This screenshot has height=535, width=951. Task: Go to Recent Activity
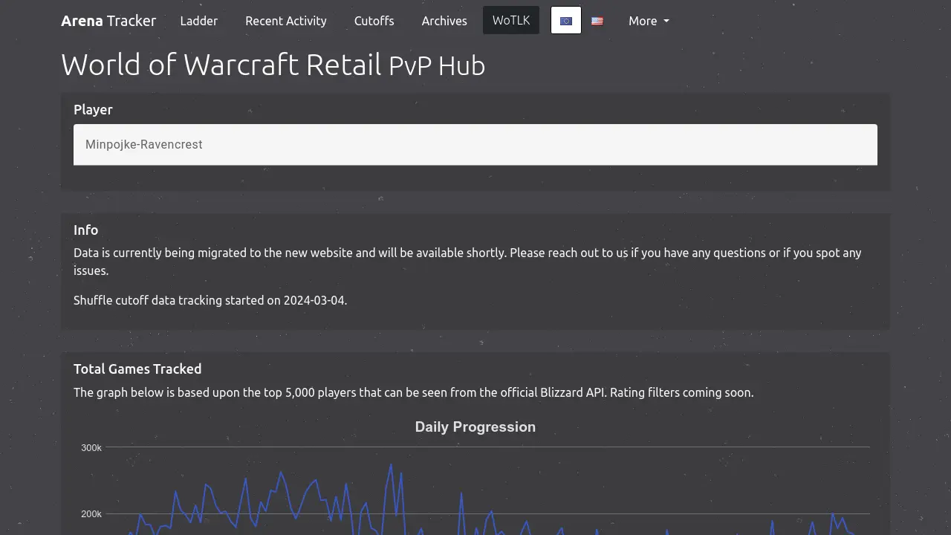[x=286, y=21]
